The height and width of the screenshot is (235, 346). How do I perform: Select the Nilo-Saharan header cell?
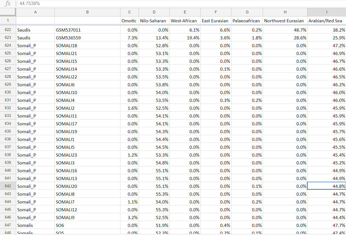pyautogui.click(x=154, y=21)
